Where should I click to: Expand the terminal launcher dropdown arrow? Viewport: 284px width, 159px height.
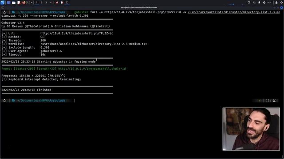[32, 3]
